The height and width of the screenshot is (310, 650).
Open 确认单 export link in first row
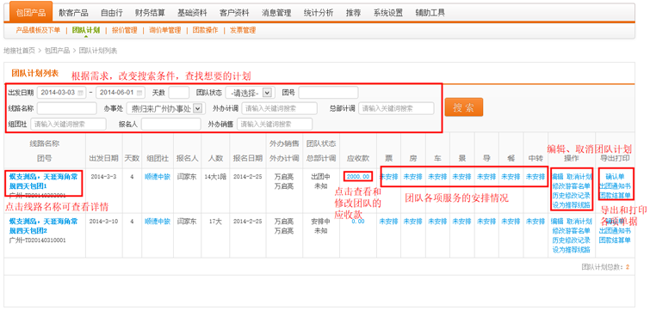pos(615,177)
